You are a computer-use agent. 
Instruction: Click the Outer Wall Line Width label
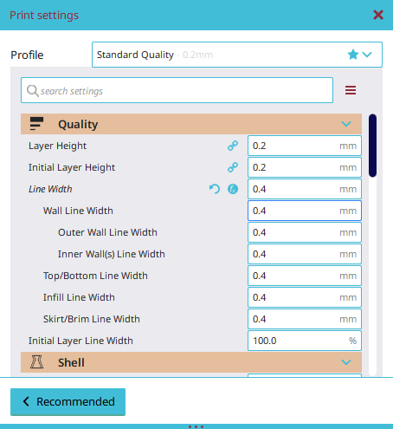pyautogui.click(x=107, y=232)
